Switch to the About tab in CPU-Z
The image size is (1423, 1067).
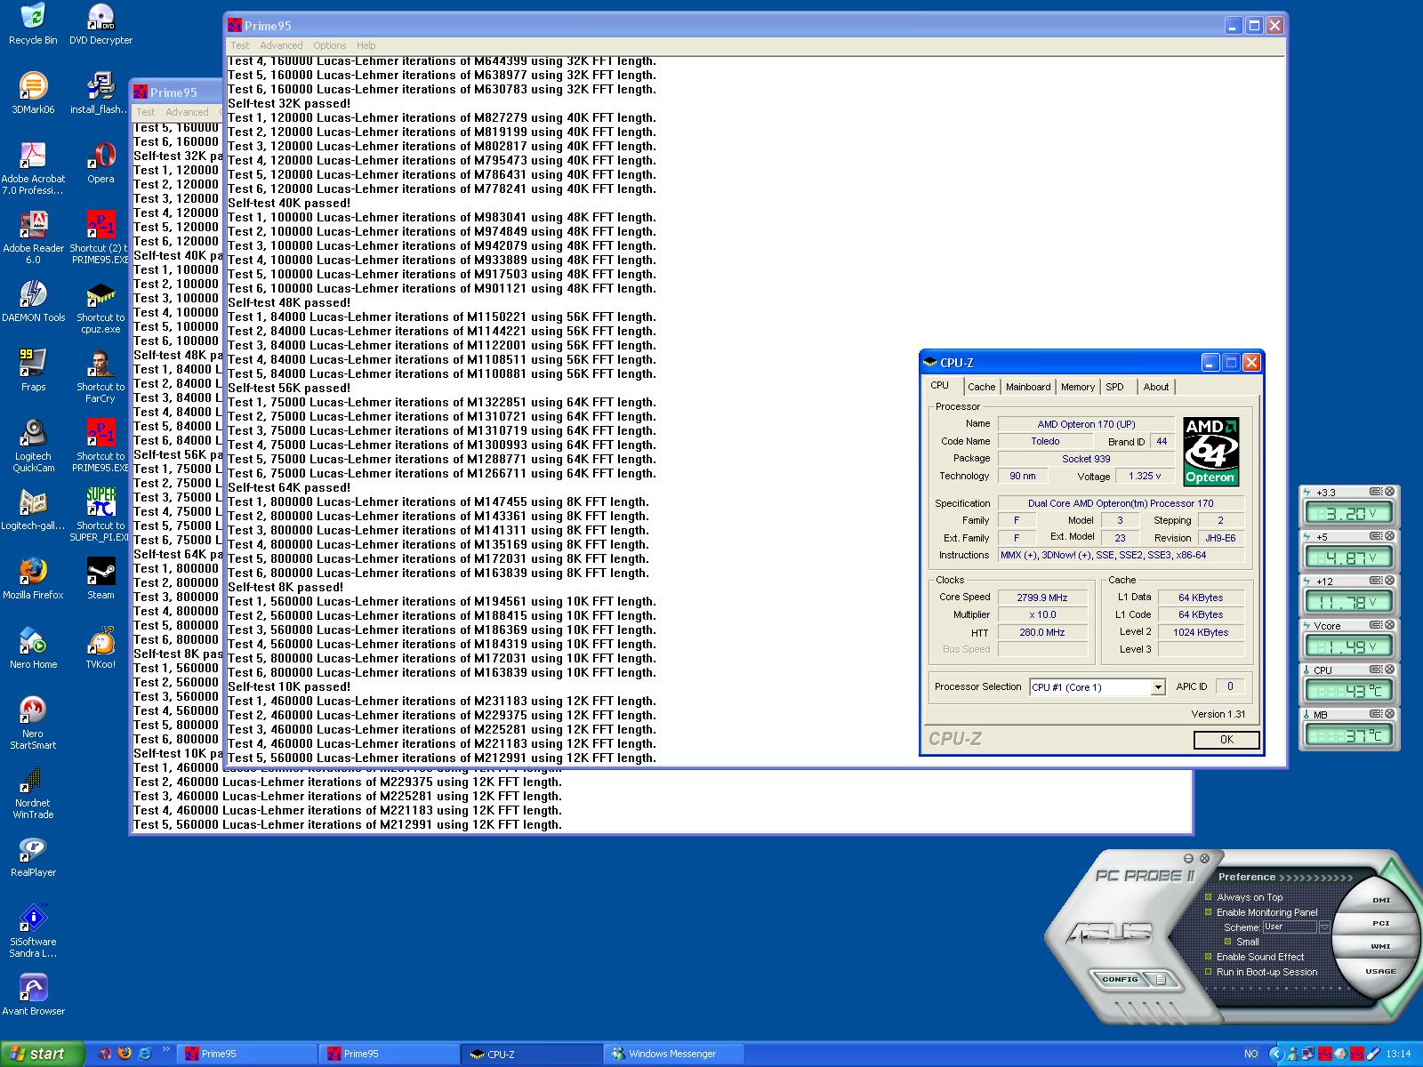pyautogui.click(x=1156, y=387)
